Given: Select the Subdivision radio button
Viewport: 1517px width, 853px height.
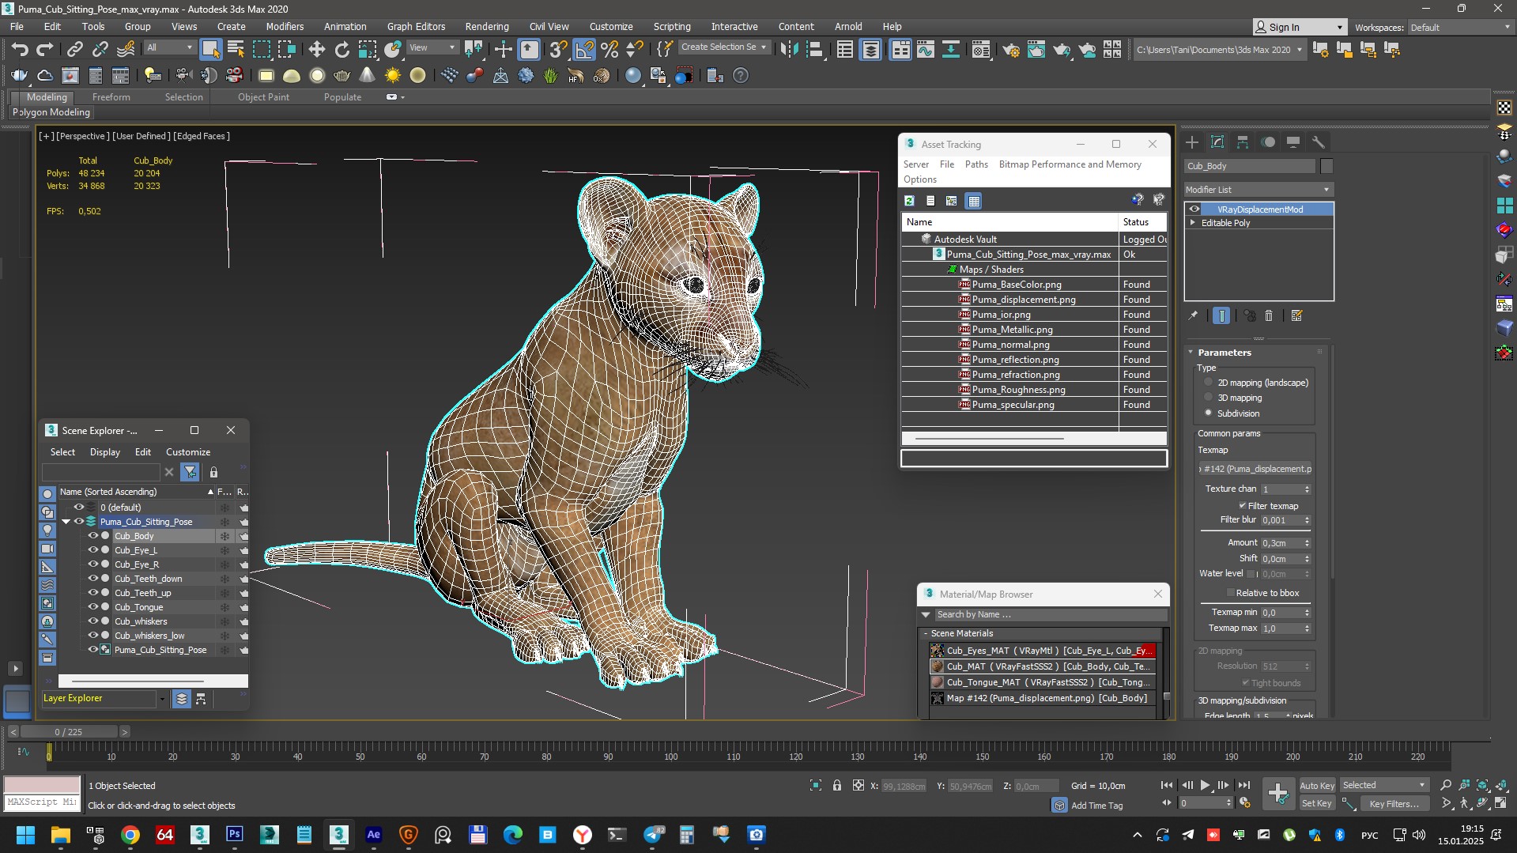Looking at the screenshot, I should 1208,413.
